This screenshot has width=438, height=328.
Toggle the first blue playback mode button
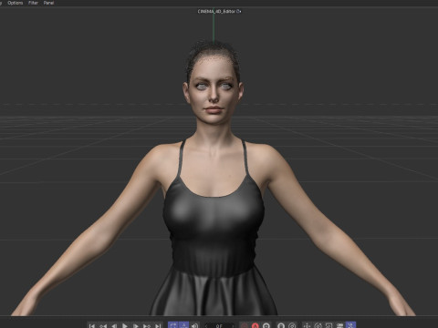[x=173, y=325]
